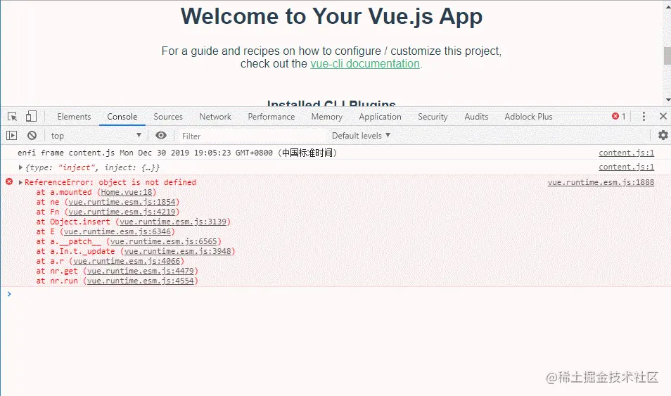
Task: Switch to the Sources tab
Action: point(168,117)
